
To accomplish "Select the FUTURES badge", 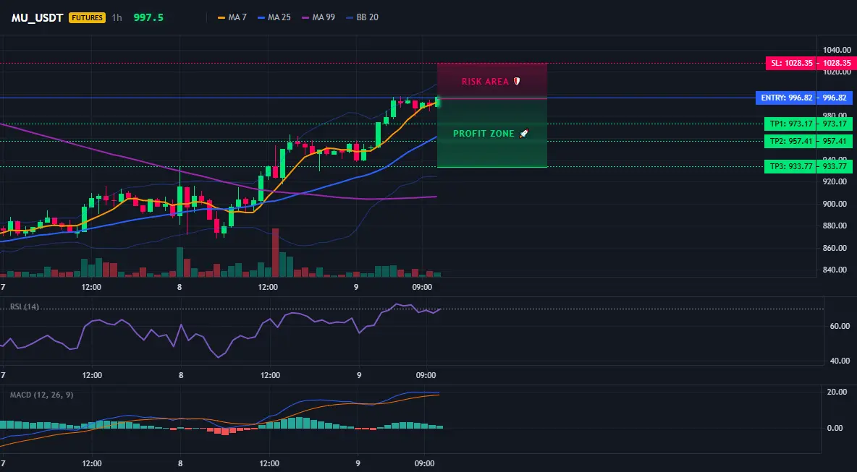I will pos(87,17).
